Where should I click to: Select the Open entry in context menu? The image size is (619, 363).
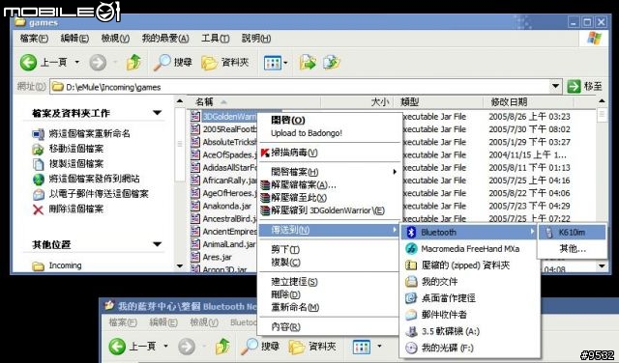pyautogui.click(x=288, y=121)
